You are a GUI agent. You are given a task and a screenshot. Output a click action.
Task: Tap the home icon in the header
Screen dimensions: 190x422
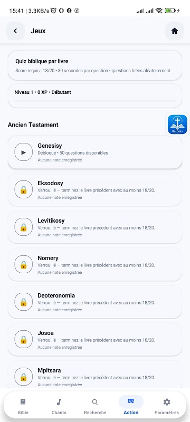[175, 31]
